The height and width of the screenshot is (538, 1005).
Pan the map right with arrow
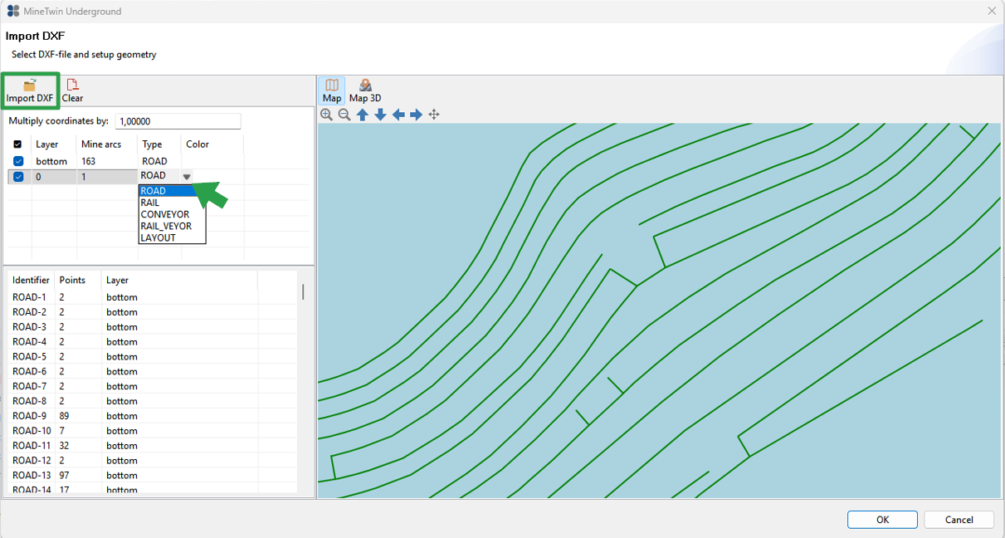click(416, 115)
